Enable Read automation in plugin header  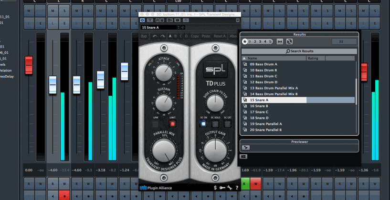pos(157,20)
